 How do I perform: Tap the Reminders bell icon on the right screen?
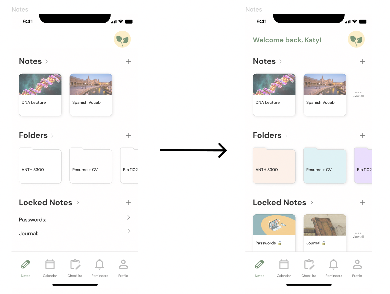[x=334, y=264]
